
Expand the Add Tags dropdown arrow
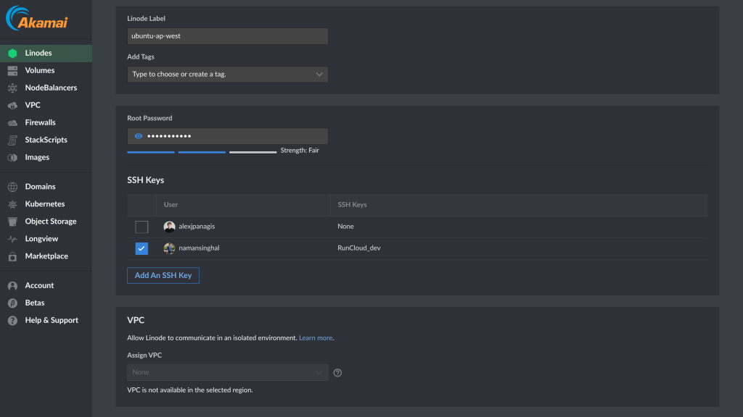click(x=319, y=75)
